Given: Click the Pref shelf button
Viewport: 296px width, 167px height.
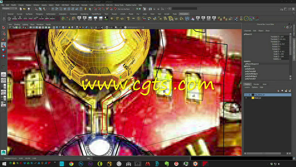Looking at the screenshot, I should [x=90, y=19].
